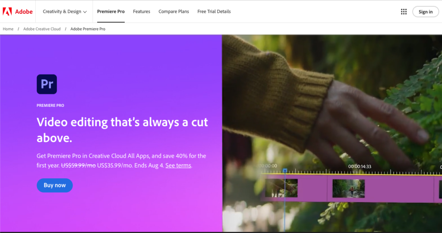Click the Sign in button
Screen dimensions: 442x233
(425, 12)
